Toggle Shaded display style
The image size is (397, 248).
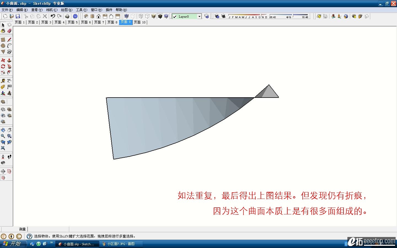tap(154, 16)
